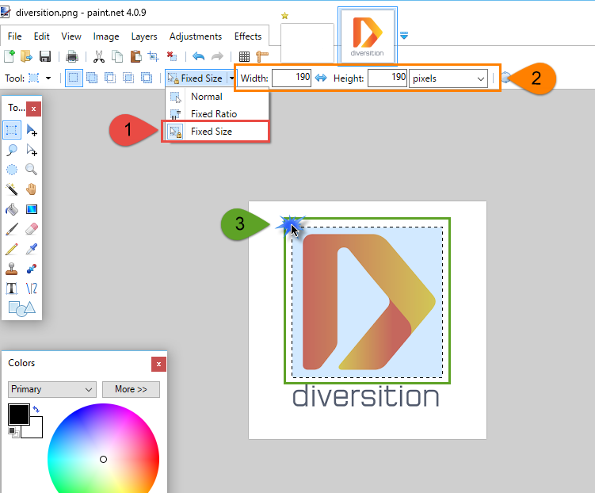Open the pixels units dropdown

click(448, 78)
